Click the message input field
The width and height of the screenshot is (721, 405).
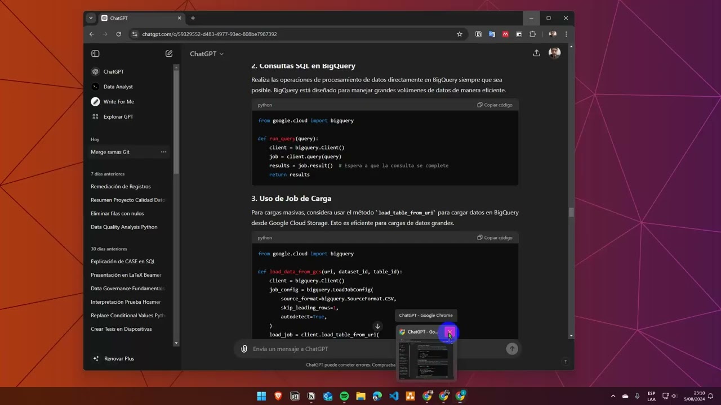(376, 349)
